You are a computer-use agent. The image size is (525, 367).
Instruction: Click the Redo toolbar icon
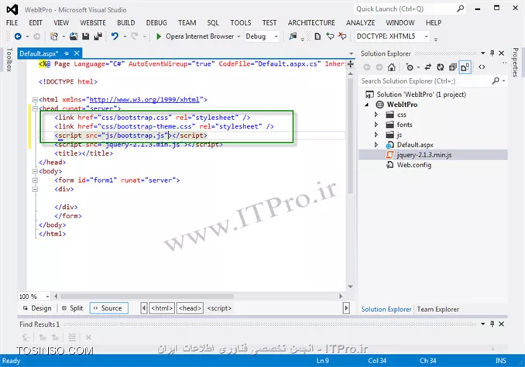[135, 36]
